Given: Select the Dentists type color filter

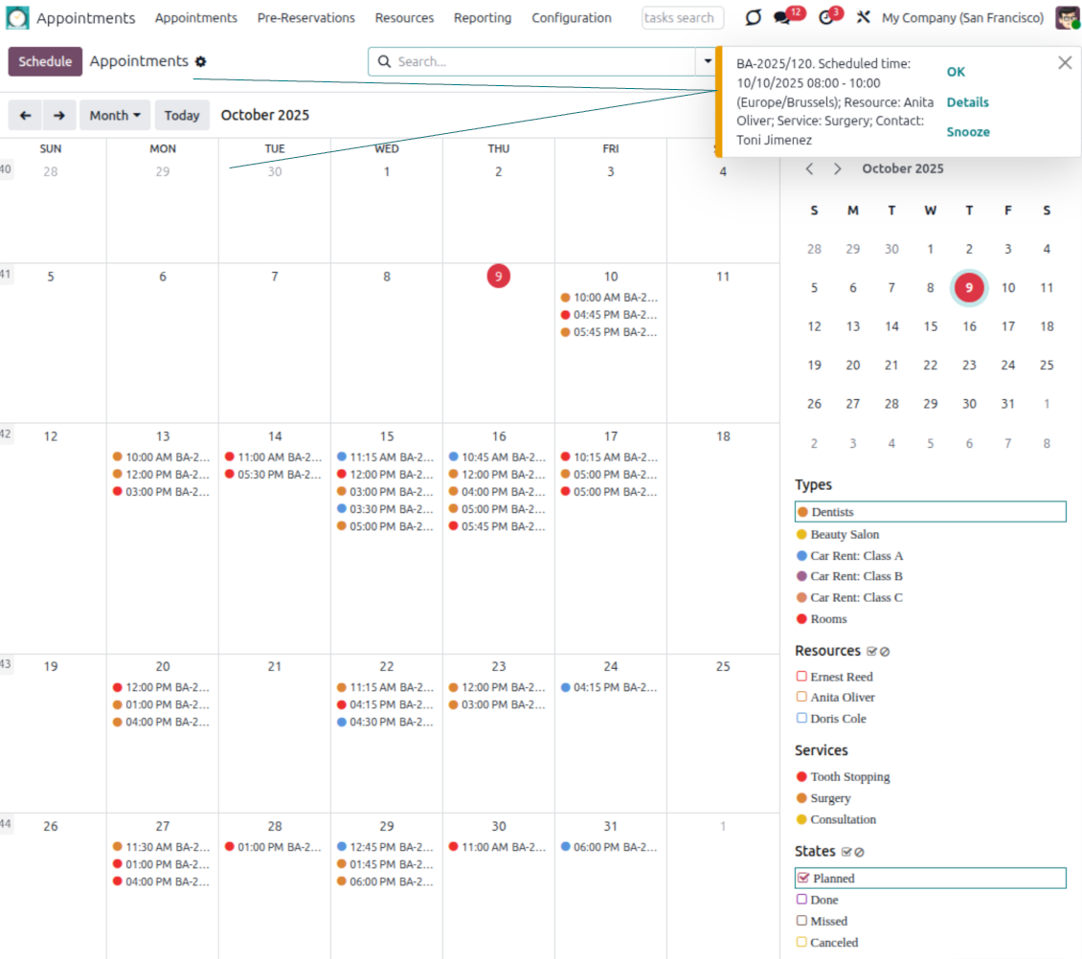Looking at the screenshot, I should [831, 512].
